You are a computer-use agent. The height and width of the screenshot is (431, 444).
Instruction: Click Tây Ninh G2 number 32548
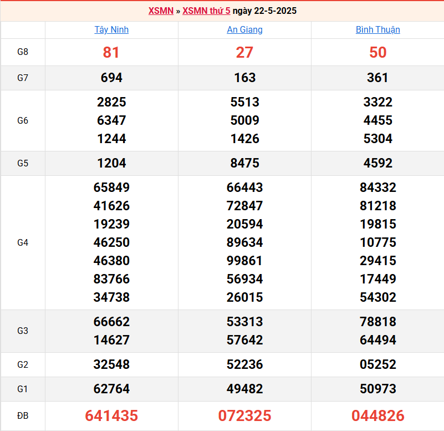(111, 364)
